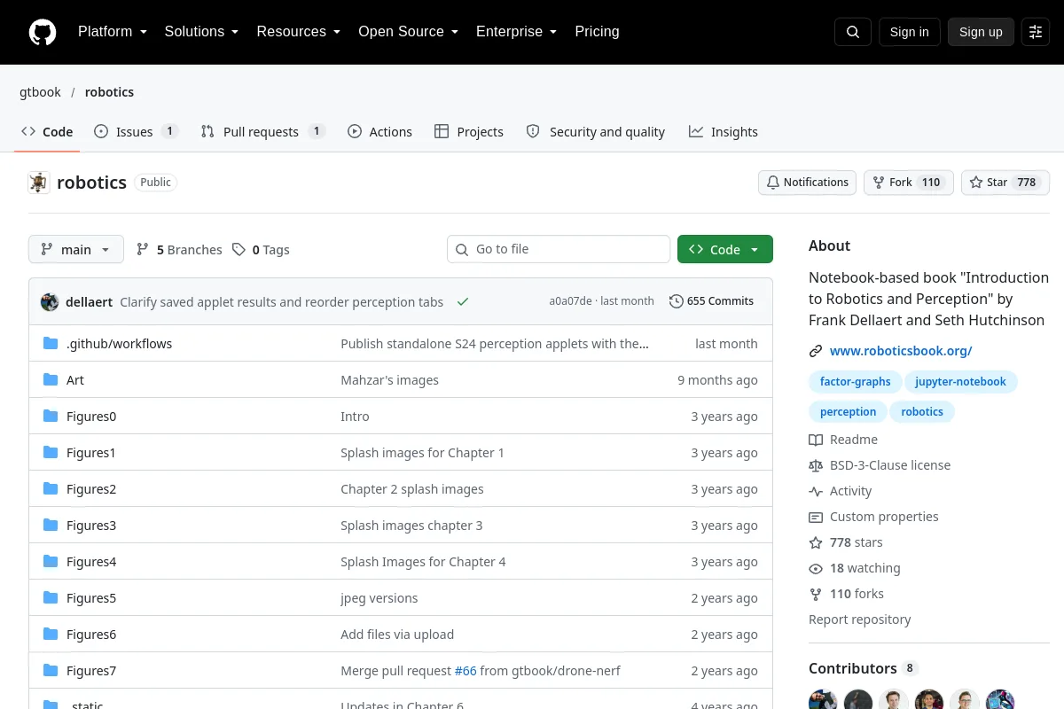The height and width of the screenshot is (709, 1064).
Task: Open pull request #66 link
Action: pyautogui.click(x=465, y=671)
